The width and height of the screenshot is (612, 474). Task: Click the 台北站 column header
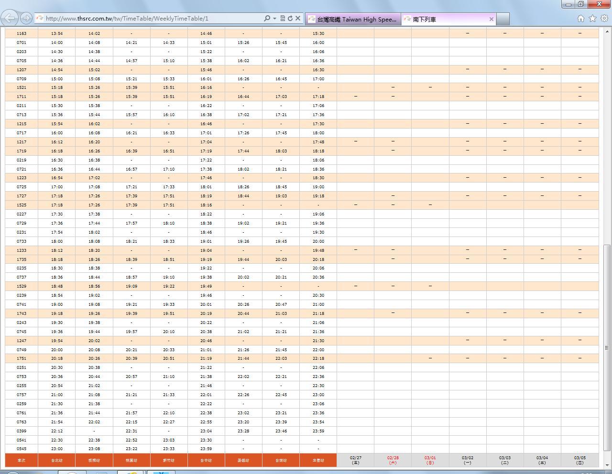tap(57, 460)
